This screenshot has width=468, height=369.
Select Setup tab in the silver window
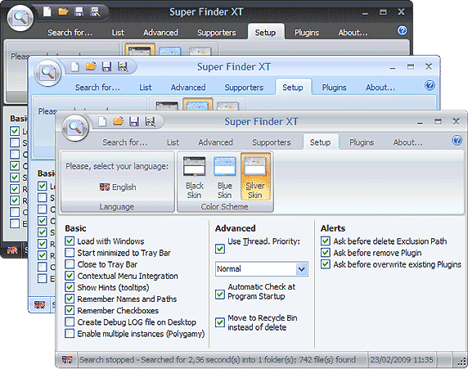pyautogui.click(x=320, y=142)
